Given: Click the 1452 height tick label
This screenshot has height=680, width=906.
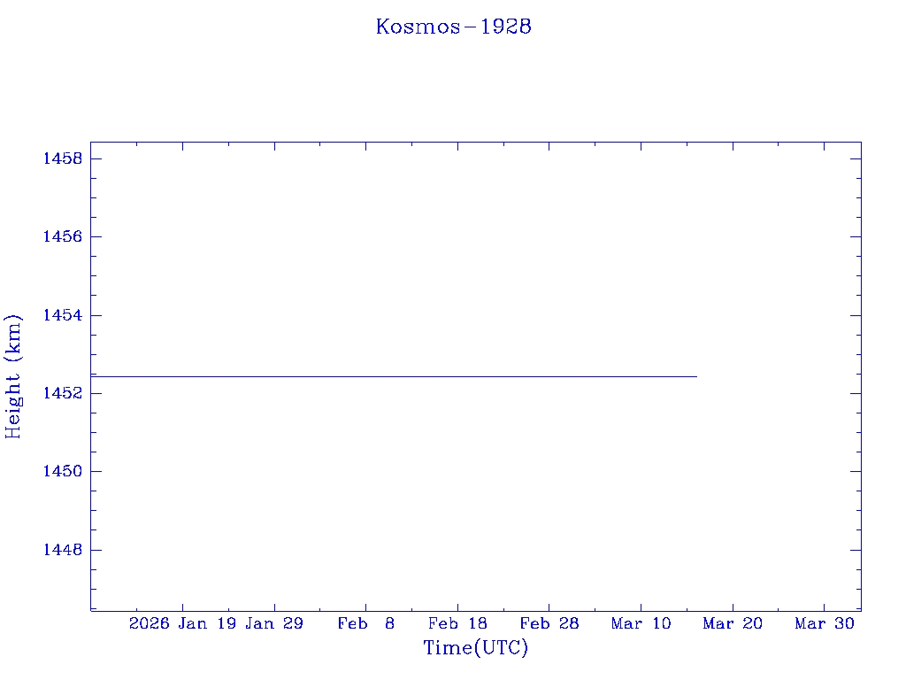Looking at the screenshot, I should click(x=62, y=393).
